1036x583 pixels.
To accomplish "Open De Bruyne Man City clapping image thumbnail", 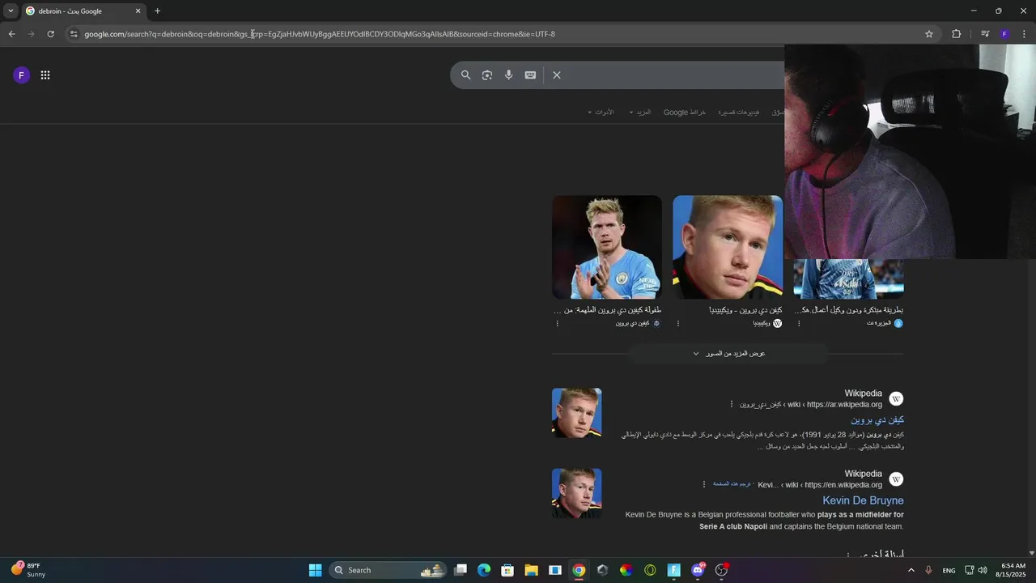I will [x=607, y=247].
